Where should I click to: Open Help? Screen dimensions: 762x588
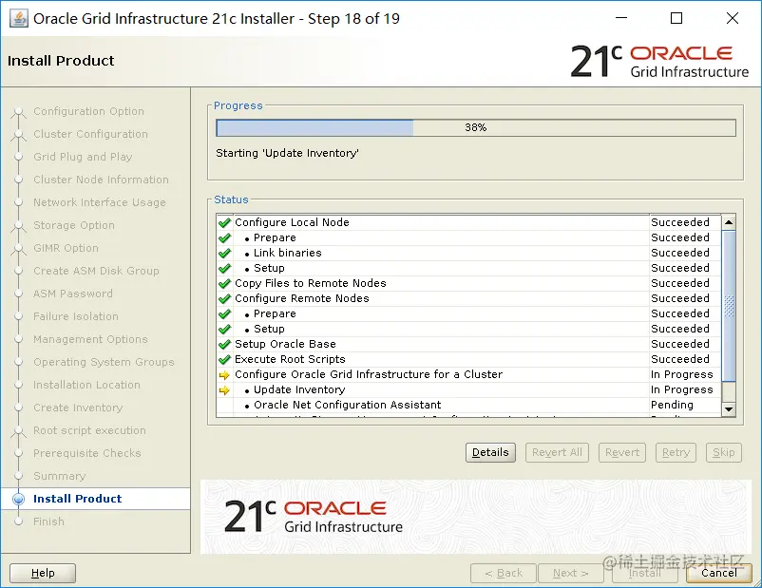[43, 573]
